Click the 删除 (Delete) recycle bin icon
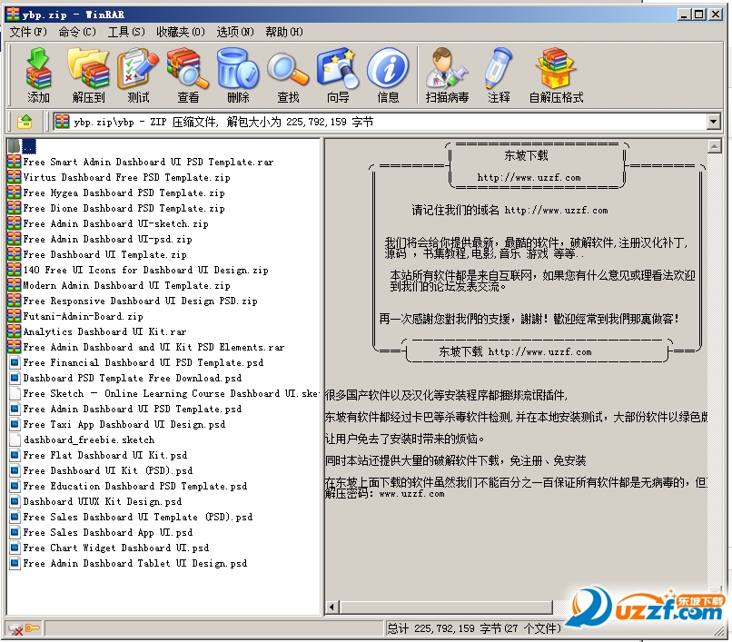The height and width of the screenshot is (642, 732). pyautogui.click(x=238, y=69)
